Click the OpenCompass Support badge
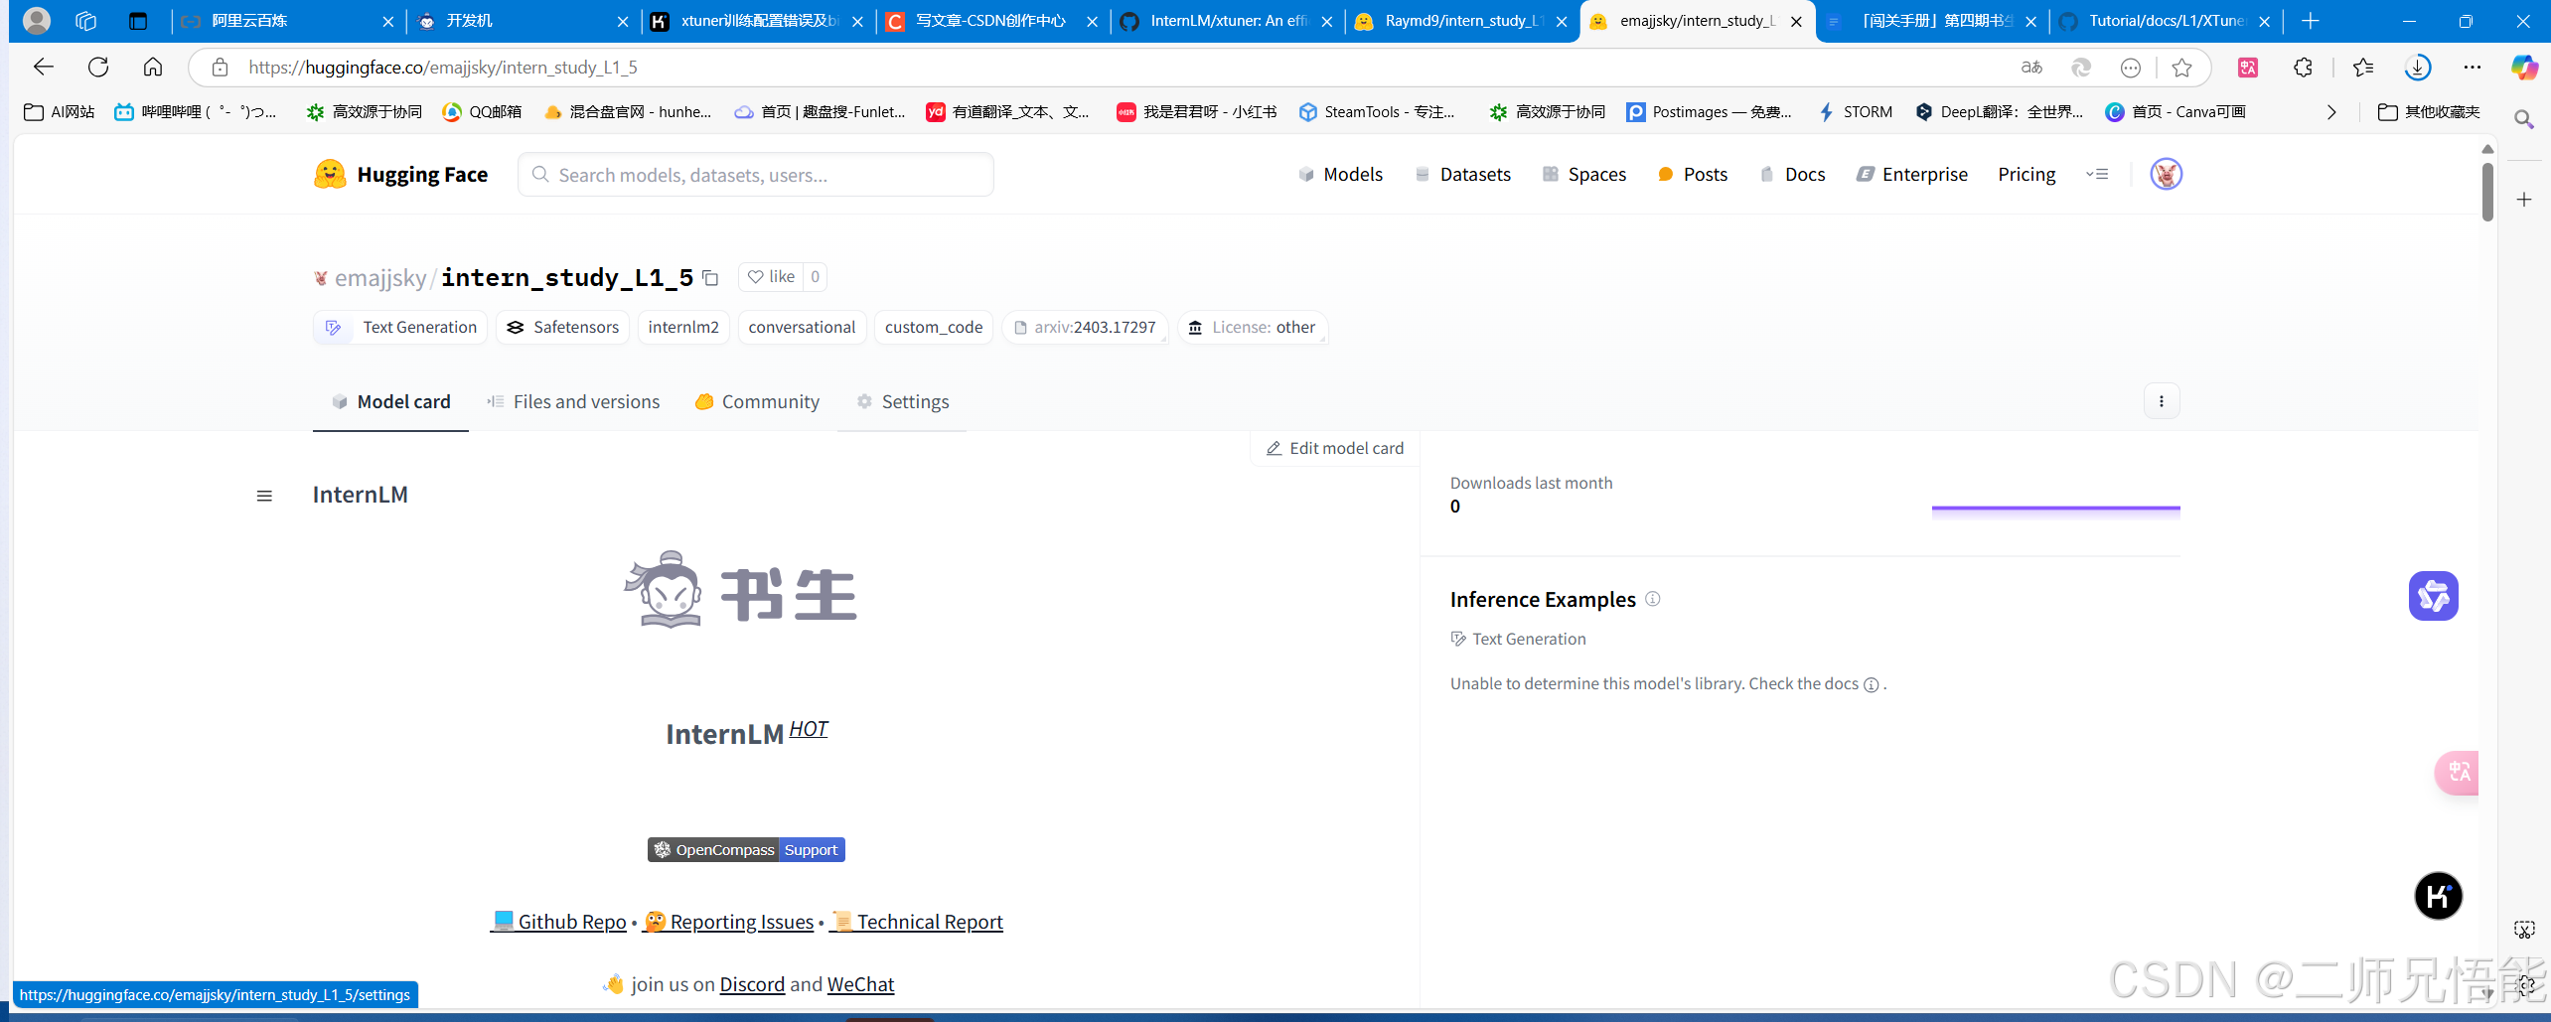Image resolution: width=2551 pixels, height=1022 pixels. pyautogui.click(x=746, y=849)
